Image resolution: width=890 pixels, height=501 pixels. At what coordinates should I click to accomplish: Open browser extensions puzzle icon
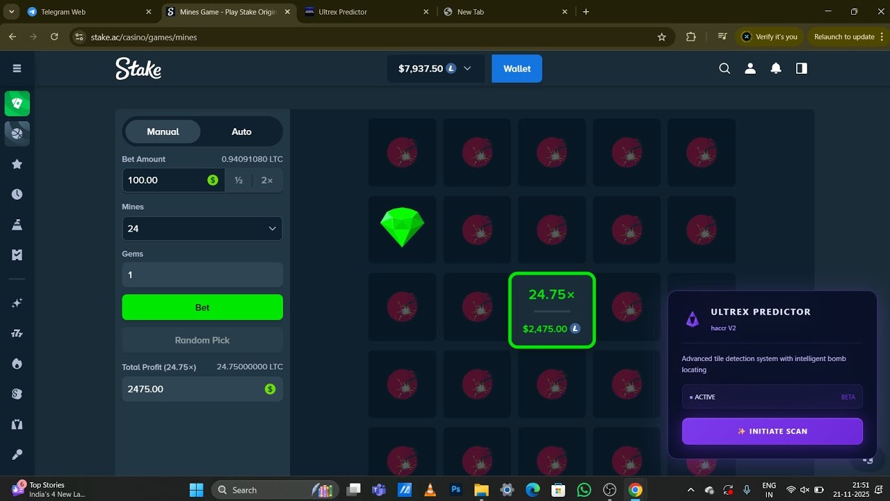pos(690,37)
